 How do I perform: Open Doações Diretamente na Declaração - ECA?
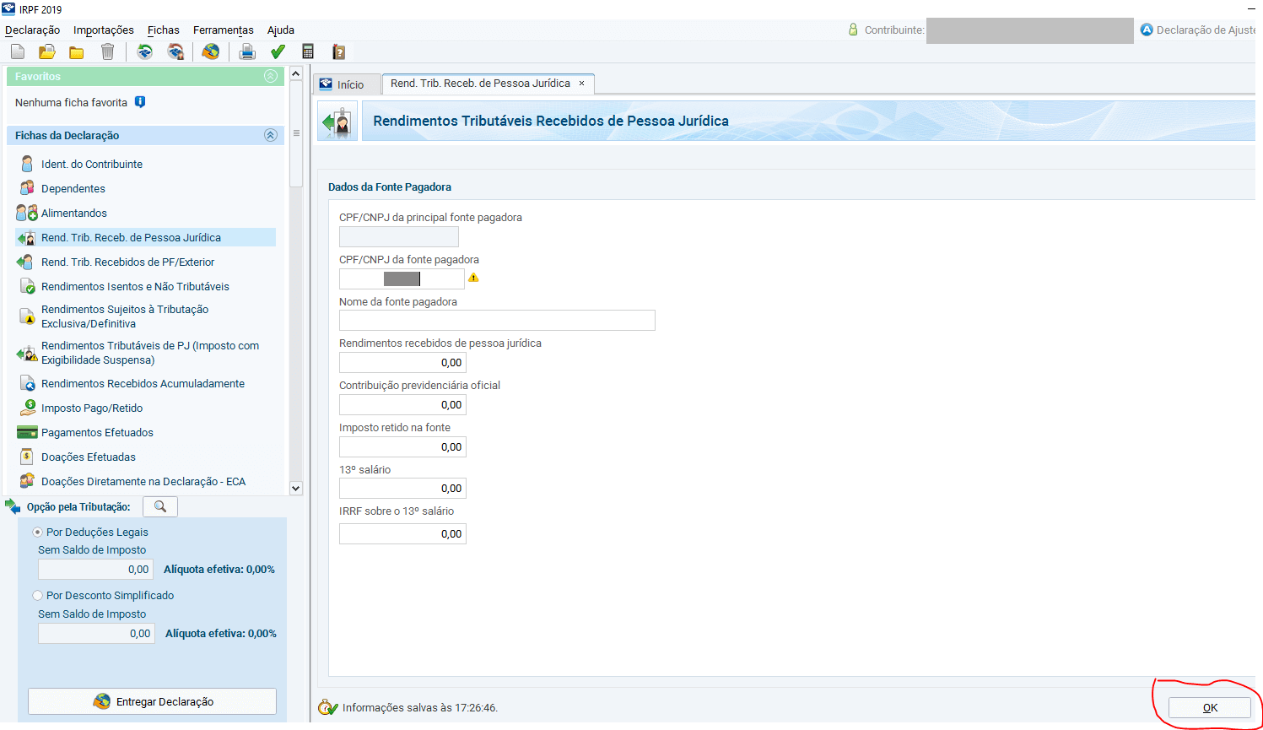tap(143, 482)
